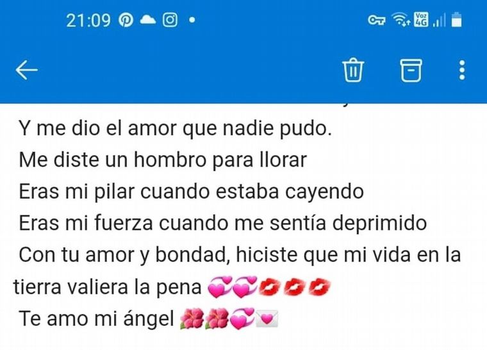The width and height of the screenshot is (487, 350).
Task: Tap the line "Me diste un hombro para llorar"
Action: point(163,160)
